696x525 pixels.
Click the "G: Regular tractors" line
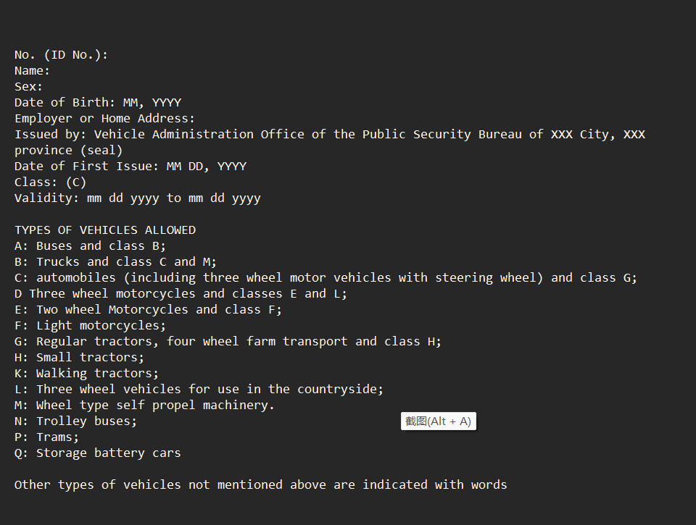point(228,342)
